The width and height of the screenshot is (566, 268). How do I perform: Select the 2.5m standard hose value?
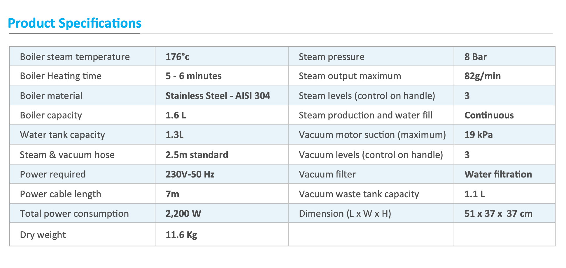(x=197, y=155)
